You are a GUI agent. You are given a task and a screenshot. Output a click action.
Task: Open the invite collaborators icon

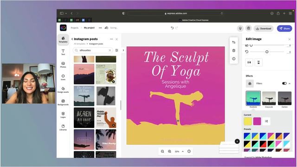(248, 28)
